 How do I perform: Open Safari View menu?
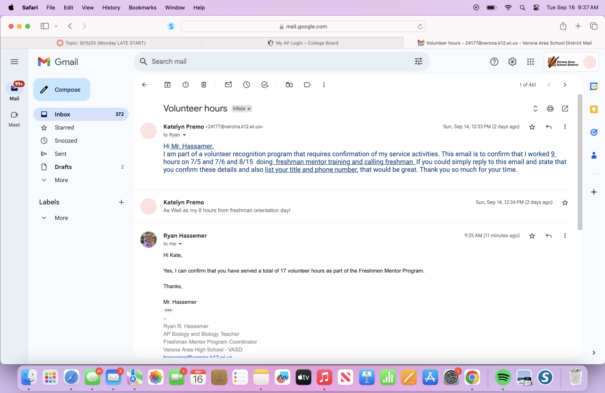pos(87,8)
